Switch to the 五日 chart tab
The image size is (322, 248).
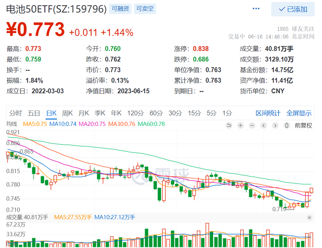[x=34, y=113]
